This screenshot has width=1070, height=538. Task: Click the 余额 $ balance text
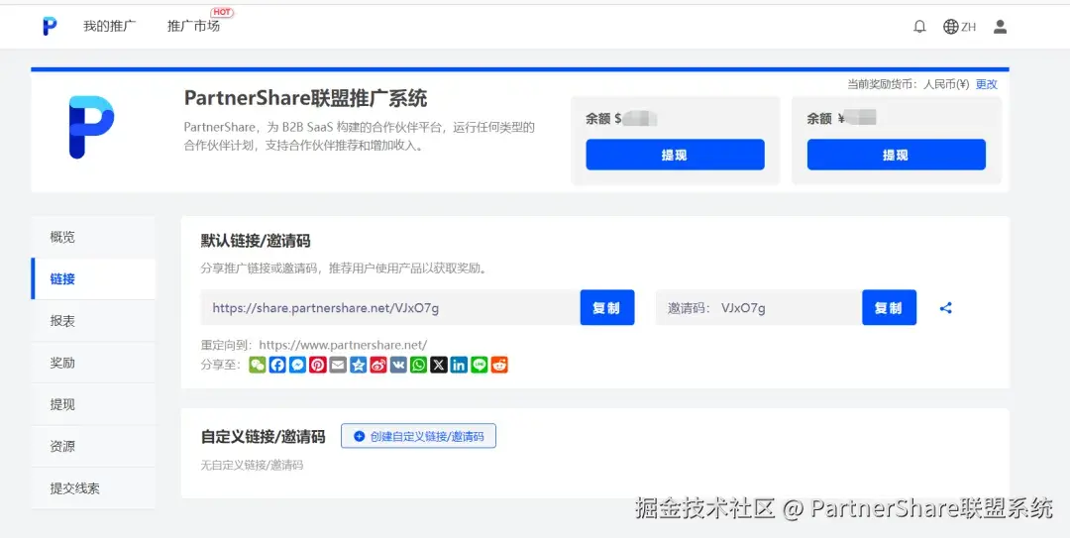[x=621, y=118]
